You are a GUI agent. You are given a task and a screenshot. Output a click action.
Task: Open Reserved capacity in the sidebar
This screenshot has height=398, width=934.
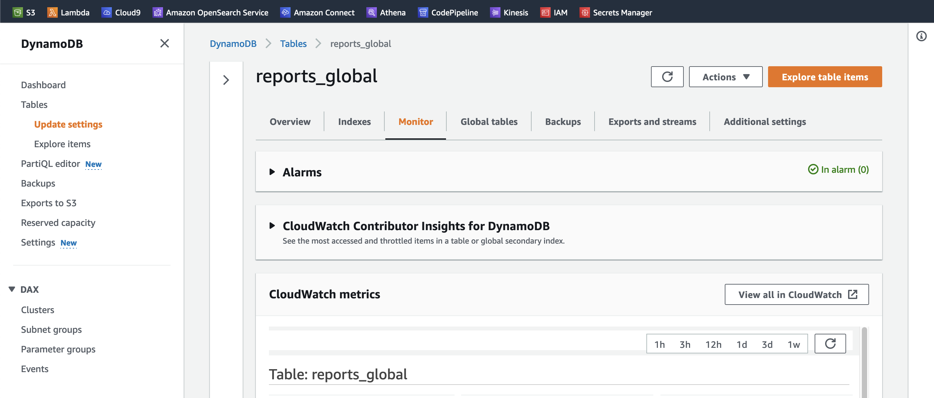coord(58,223)
